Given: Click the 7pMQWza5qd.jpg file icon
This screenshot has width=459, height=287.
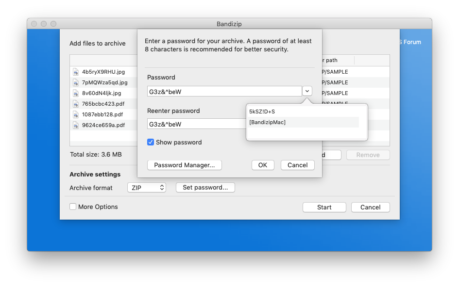Looking at the screenshot, I should click(x=76, y=82).
